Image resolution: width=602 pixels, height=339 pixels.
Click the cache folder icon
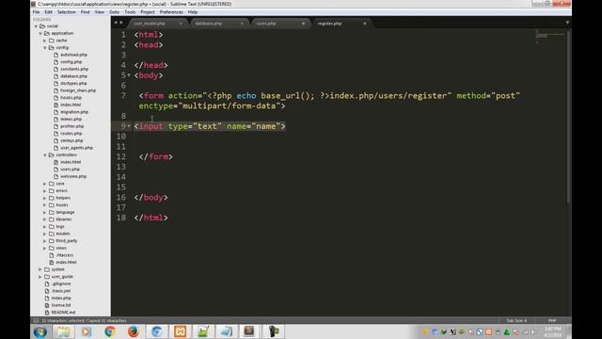pos(52,40)
